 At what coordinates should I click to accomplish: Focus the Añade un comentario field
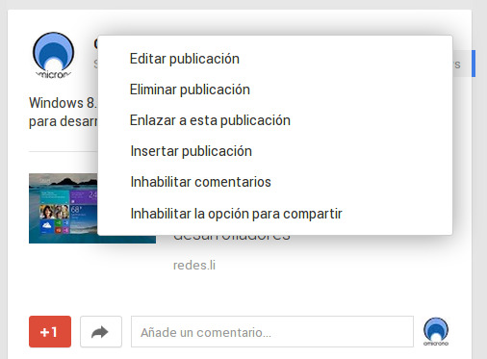pos(272,332)
